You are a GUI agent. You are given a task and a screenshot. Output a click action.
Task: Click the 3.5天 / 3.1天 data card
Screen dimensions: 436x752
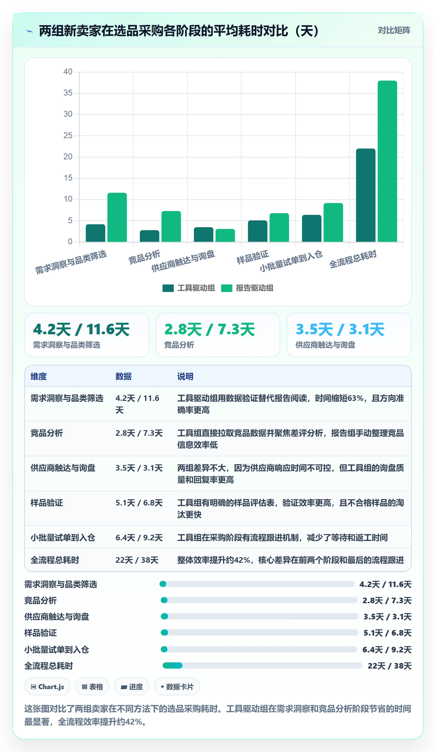(x=349, y=335)
